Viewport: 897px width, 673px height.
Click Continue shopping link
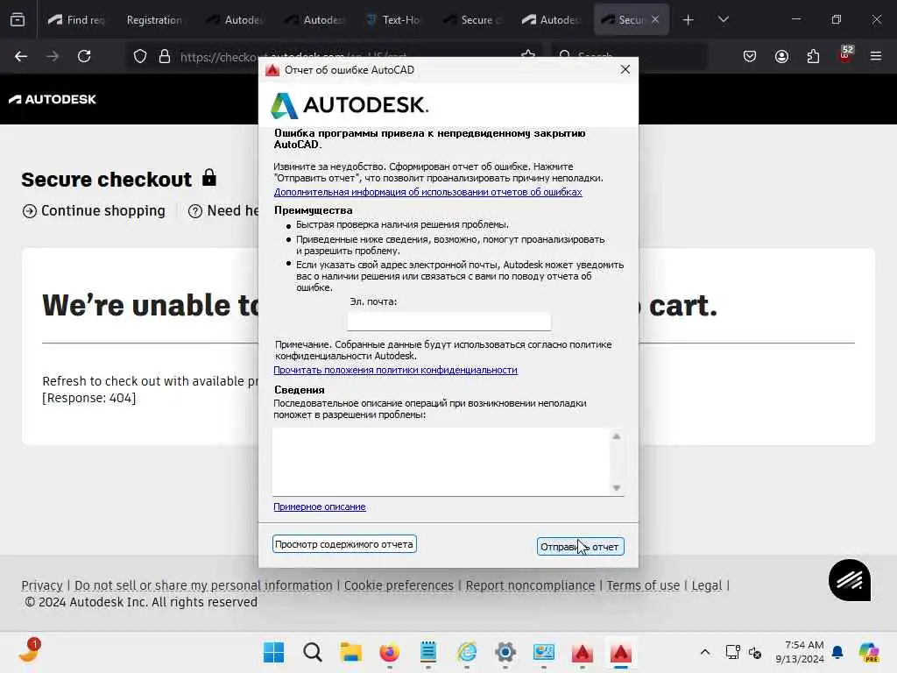tap(94, 211)
